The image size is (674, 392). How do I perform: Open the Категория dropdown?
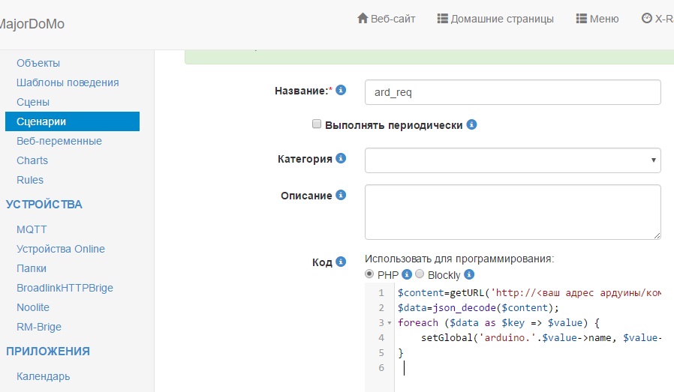coord(512,160)
